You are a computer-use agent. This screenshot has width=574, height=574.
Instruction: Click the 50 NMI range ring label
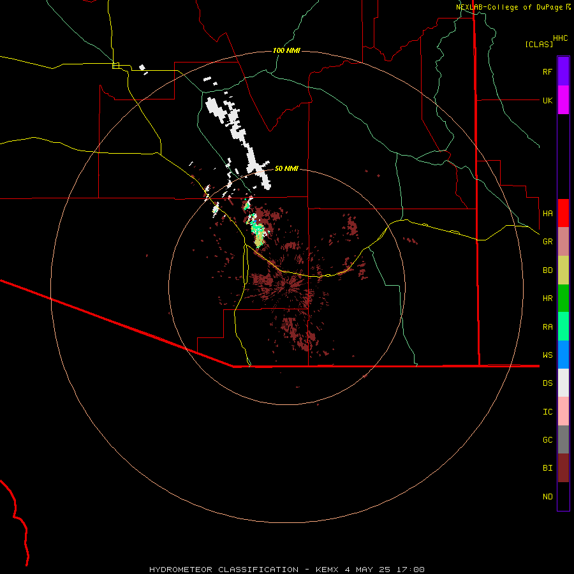pyautogui.click(x=286, y=168)
